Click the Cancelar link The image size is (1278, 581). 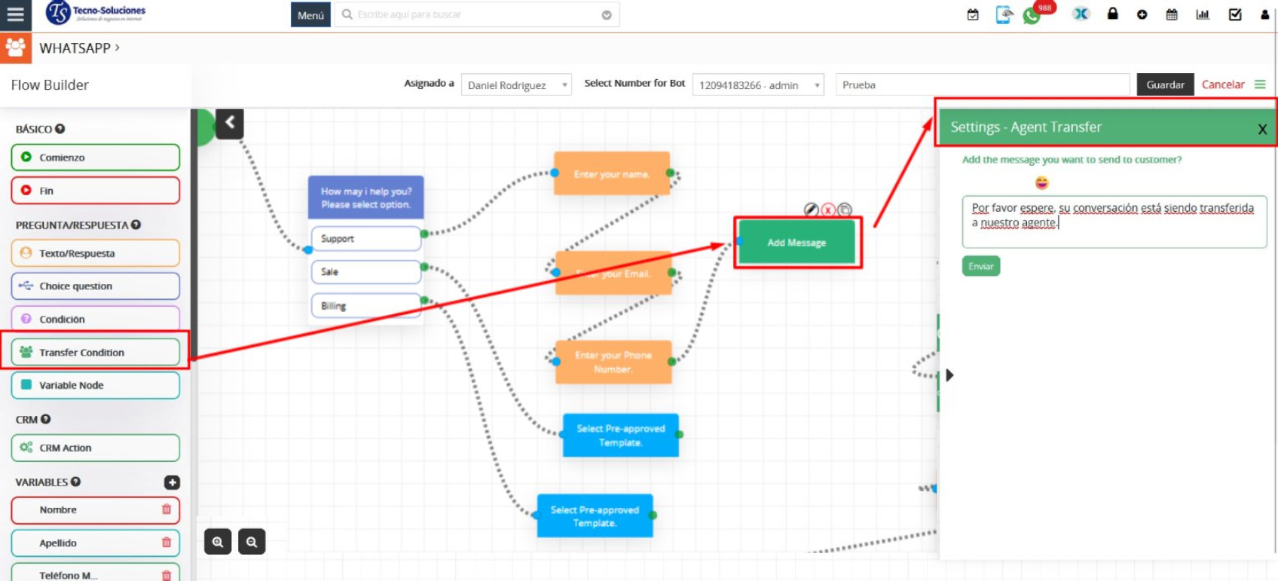tap(1222, 84)
